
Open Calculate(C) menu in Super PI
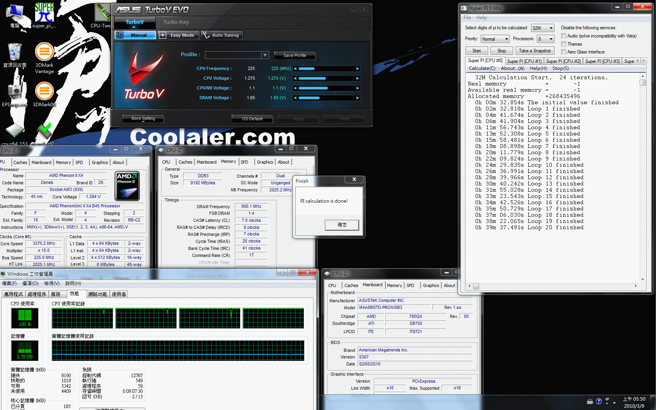coord(482,68)
